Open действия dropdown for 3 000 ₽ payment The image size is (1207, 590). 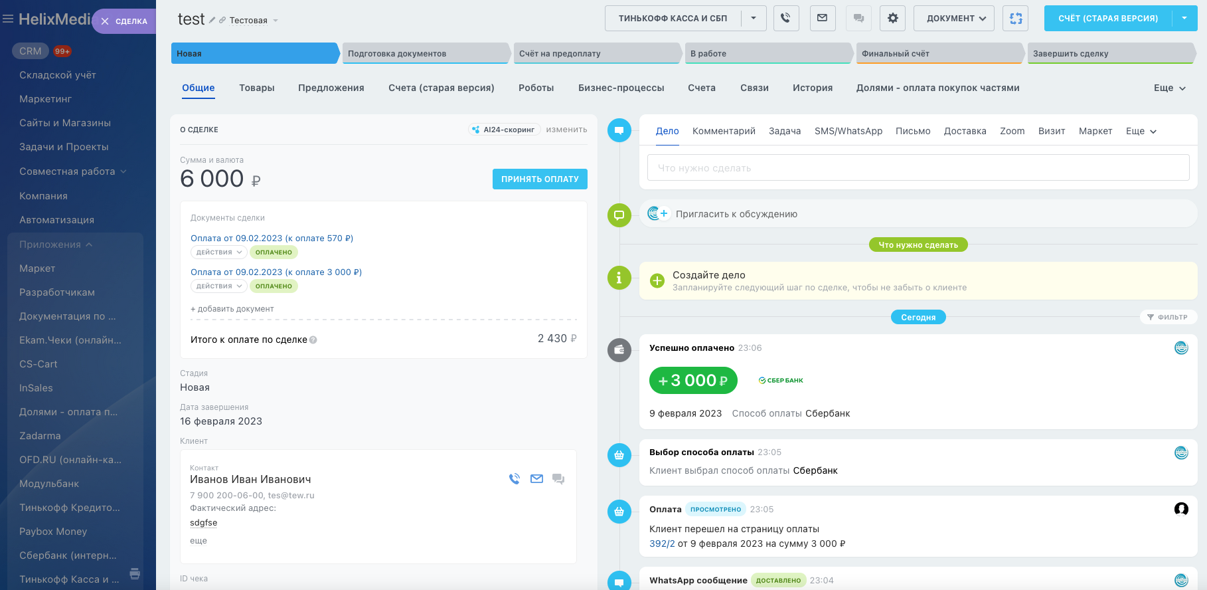tap(219, 286)
